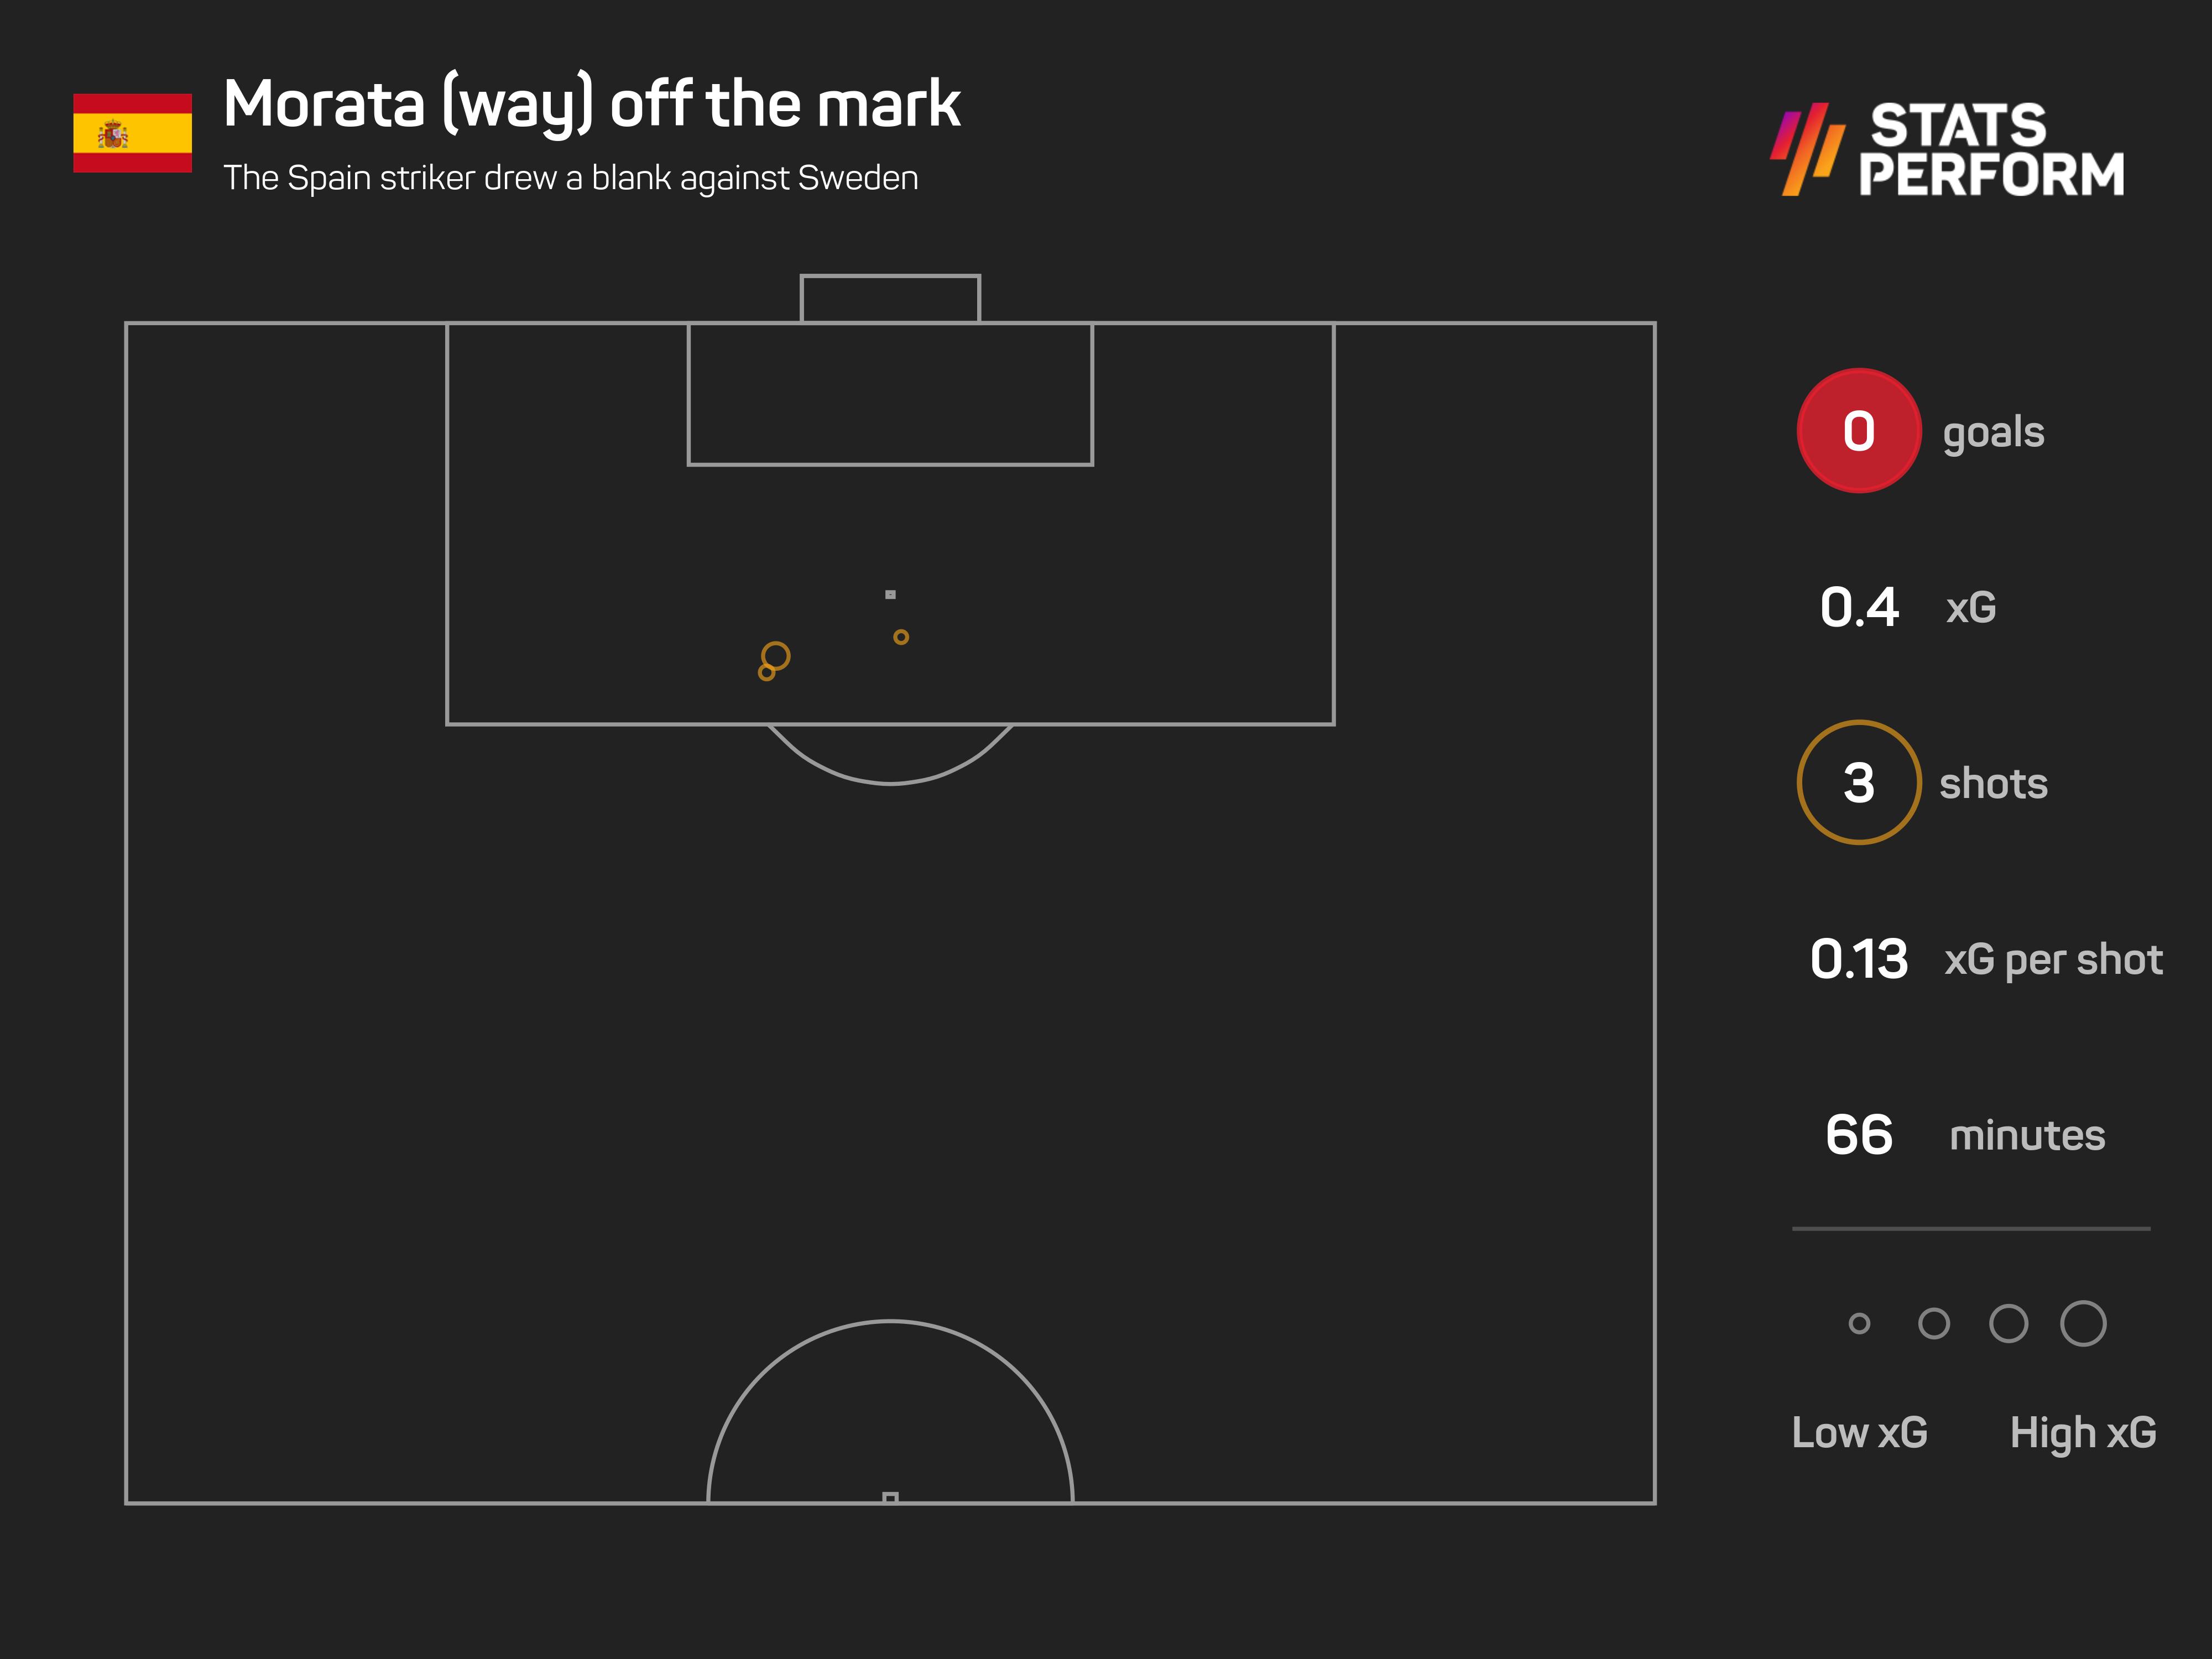The width and height of the screenshot is (2212, 1659).
Task: Click the goal frame at top of pitch
Action: [890, 298]
